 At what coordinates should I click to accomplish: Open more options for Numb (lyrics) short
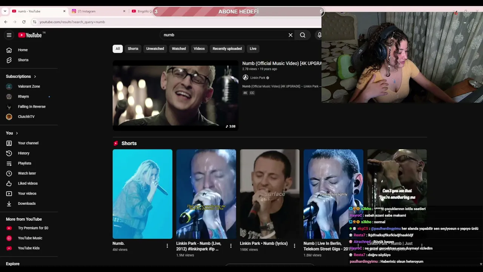coord(295,246)
